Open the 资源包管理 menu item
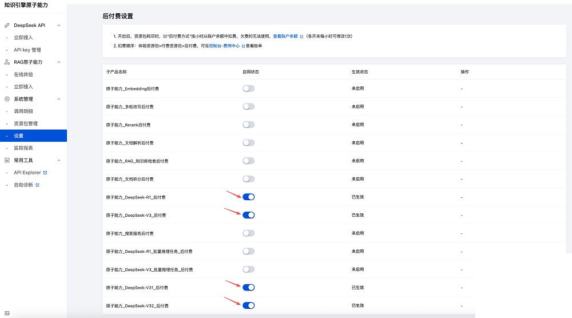The height and width of the screenshot is (318, 572). [26, 124]
